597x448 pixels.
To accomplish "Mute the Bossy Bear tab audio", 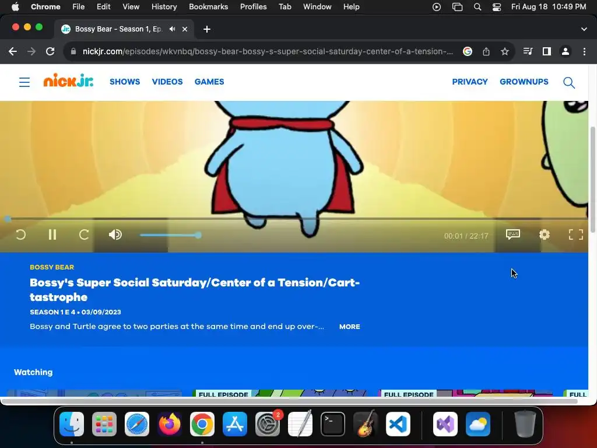I will (x=173, y=29).
